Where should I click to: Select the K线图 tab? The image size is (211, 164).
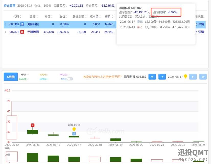(x=11, y=77)
